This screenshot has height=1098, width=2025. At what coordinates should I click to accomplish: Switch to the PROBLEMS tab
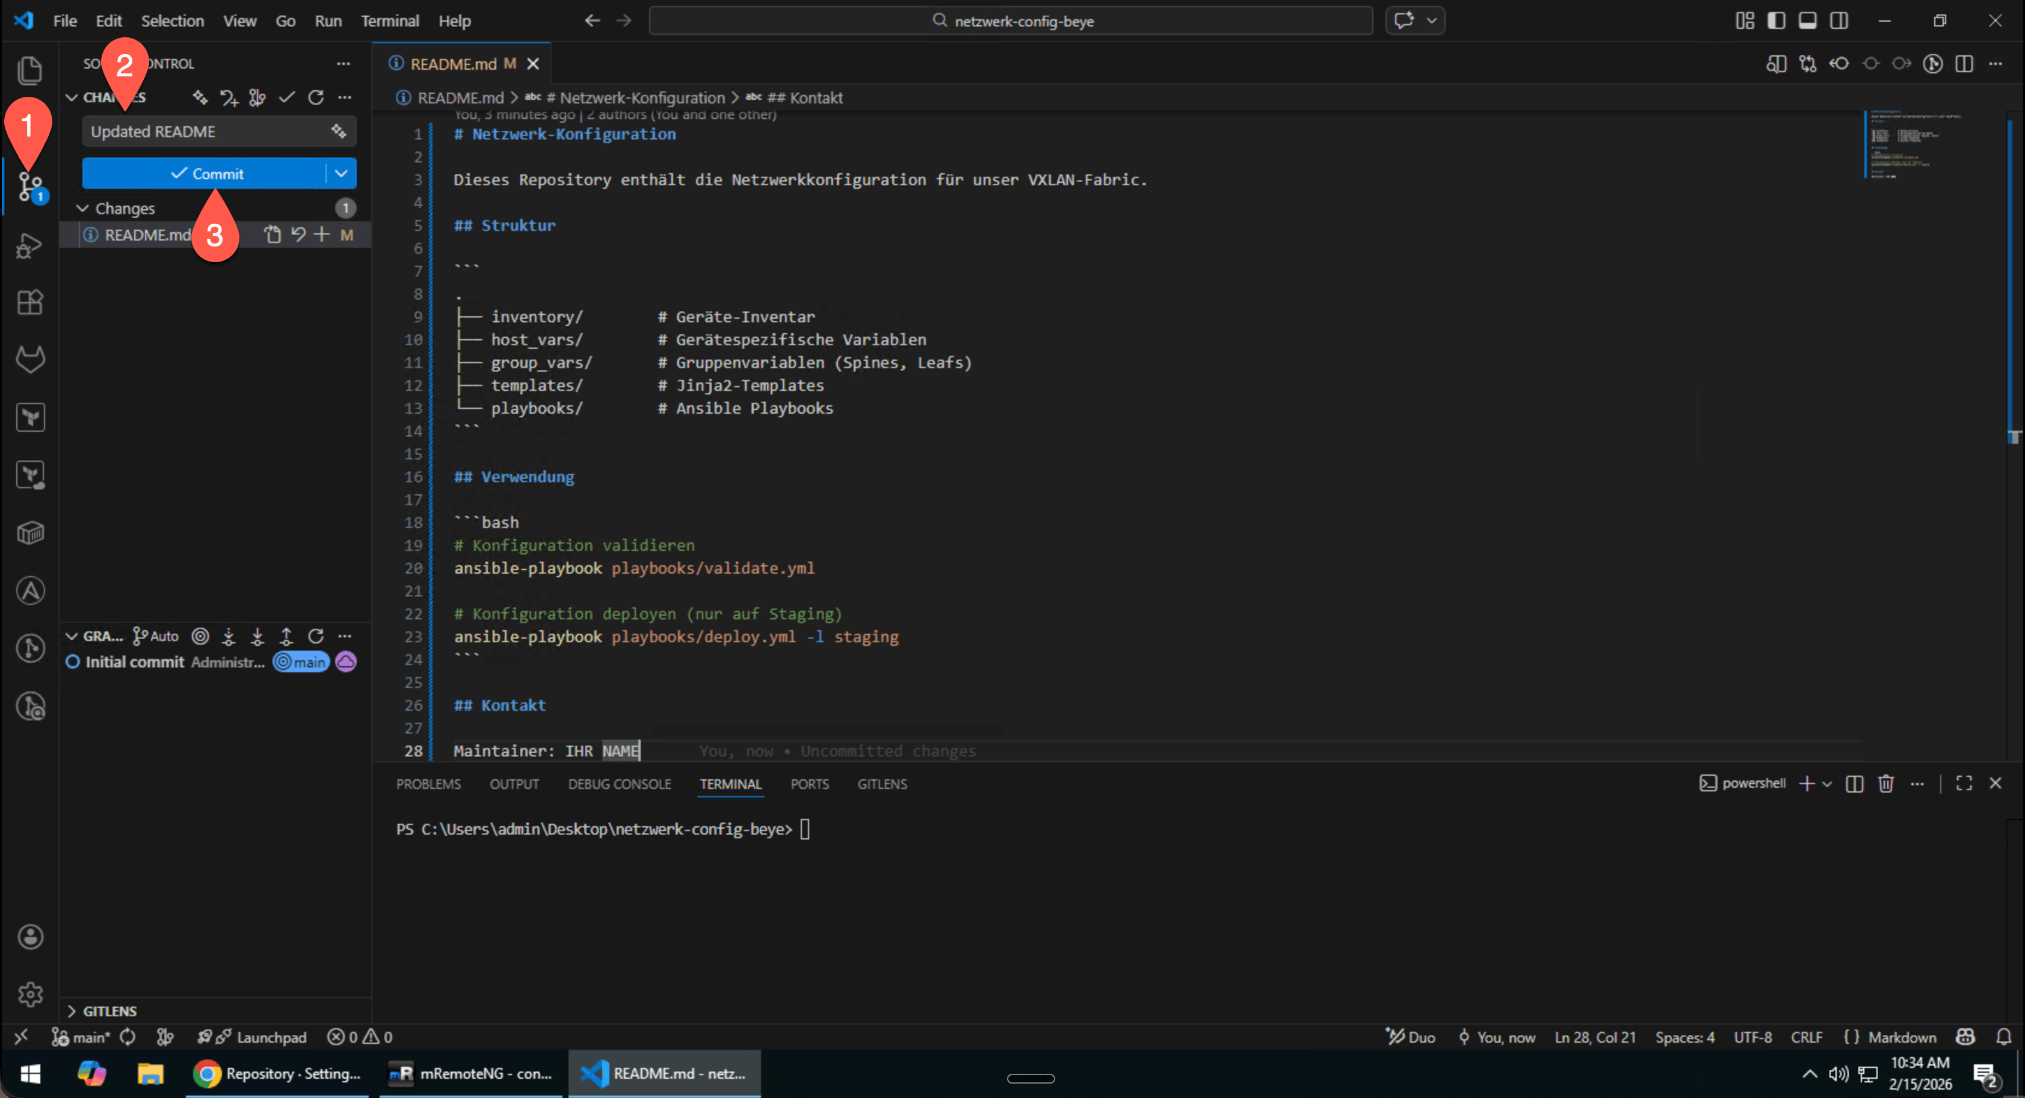428,784
